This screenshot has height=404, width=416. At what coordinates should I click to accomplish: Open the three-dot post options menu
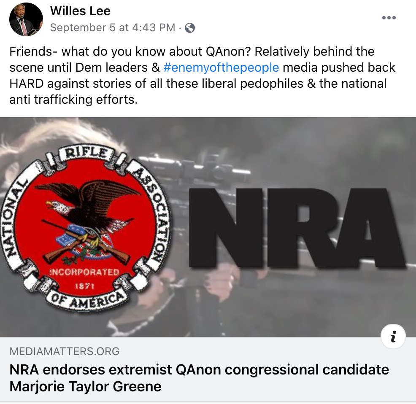click(389, 18)
